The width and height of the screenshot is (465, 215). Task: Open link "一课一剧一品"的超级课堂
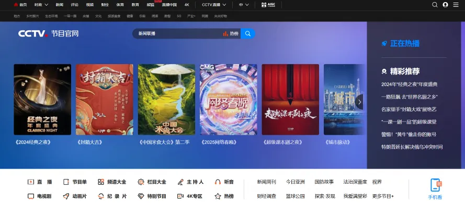tap(409, 122)
